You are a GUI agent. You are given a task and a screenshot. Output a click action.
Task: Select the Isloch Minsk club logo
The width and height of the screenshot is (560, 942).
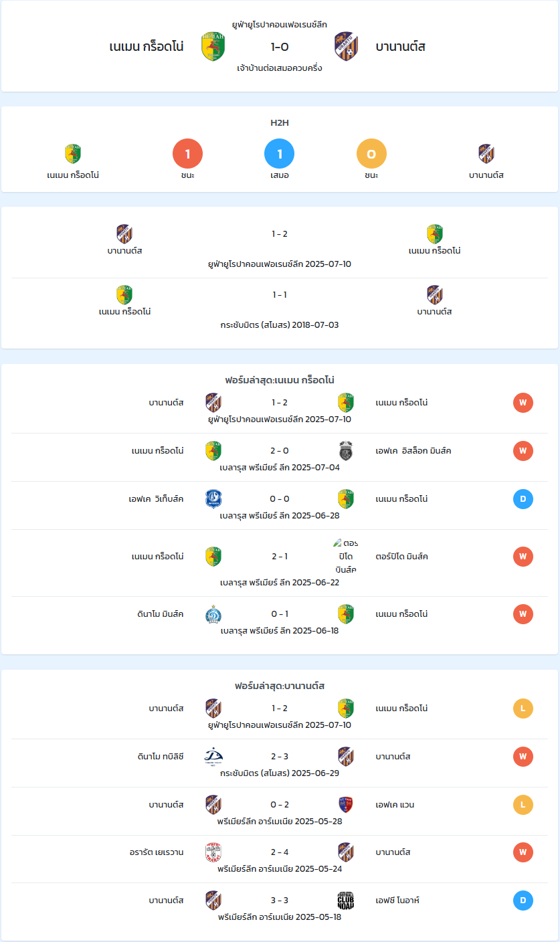[346, 451]
